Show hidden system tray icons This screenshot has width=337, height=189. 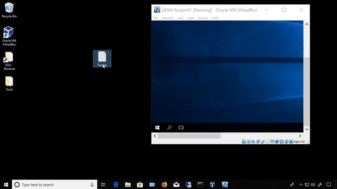pos(301,184)
